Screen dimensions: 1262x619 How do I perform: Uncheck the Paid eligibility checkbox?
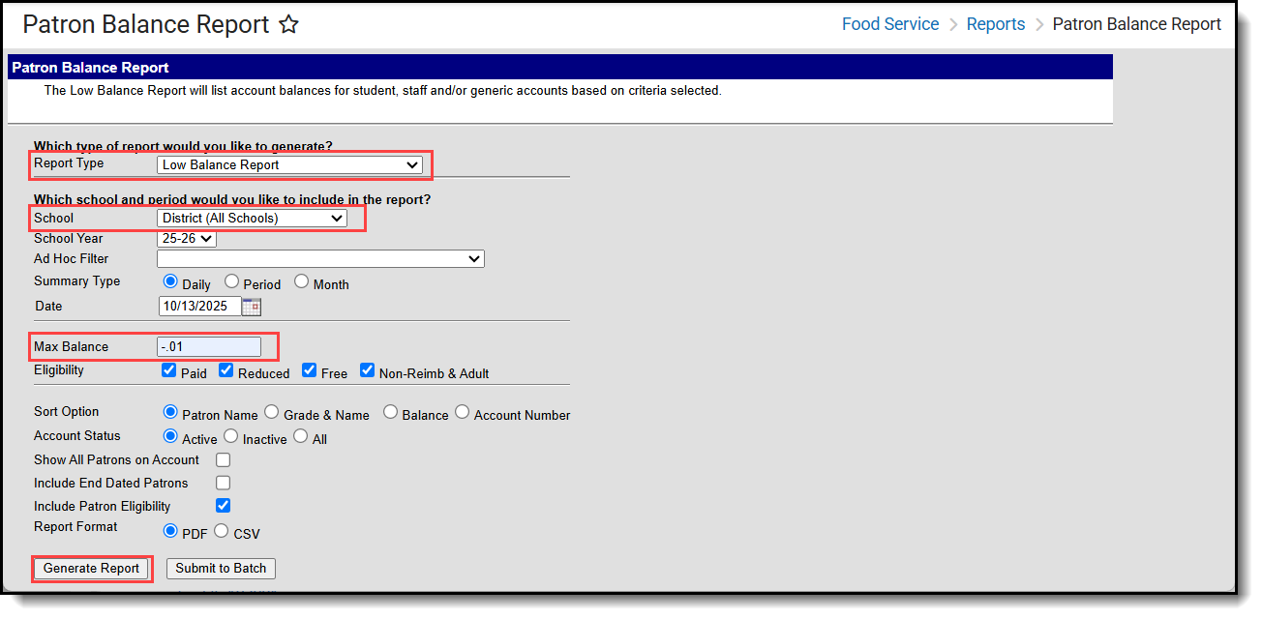[169, 370]
